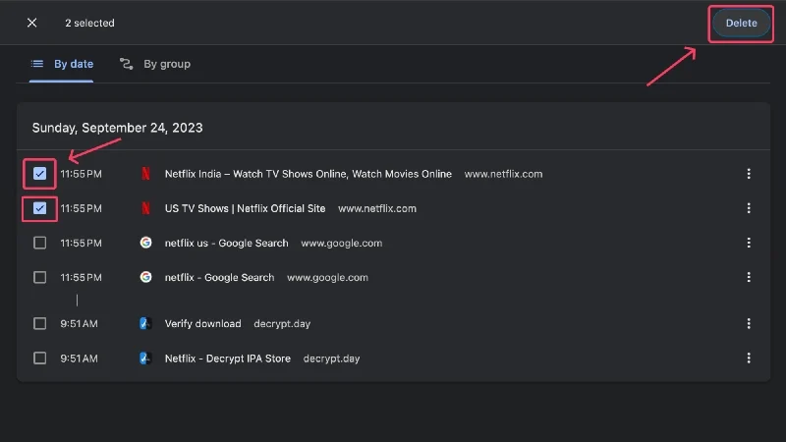Viewport: 786px width, 442px height.
Task: Click www.netflix.com domain of Netflix India entry
Action: click(x=503, y=174)
